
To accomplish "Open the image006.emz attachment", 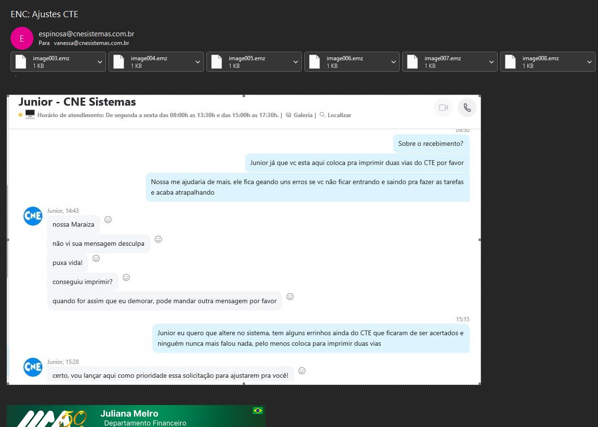I will tap(344, 62).
